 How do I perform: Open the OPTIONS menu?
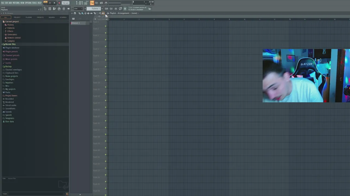pos(28,3)
